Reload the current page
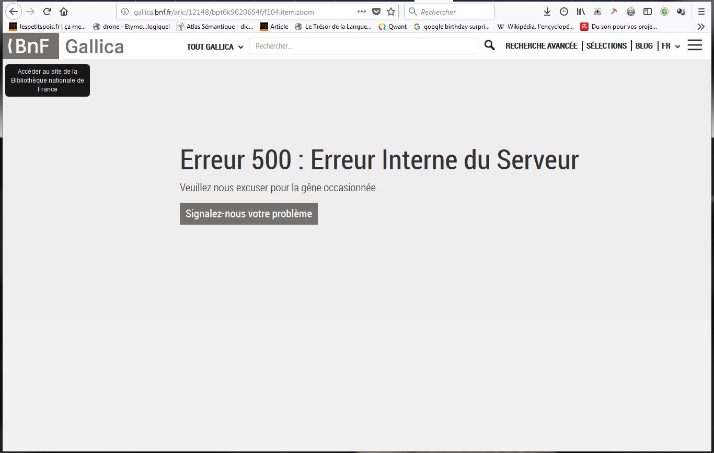This screenshot has height=453, width=714. (47, 11)
